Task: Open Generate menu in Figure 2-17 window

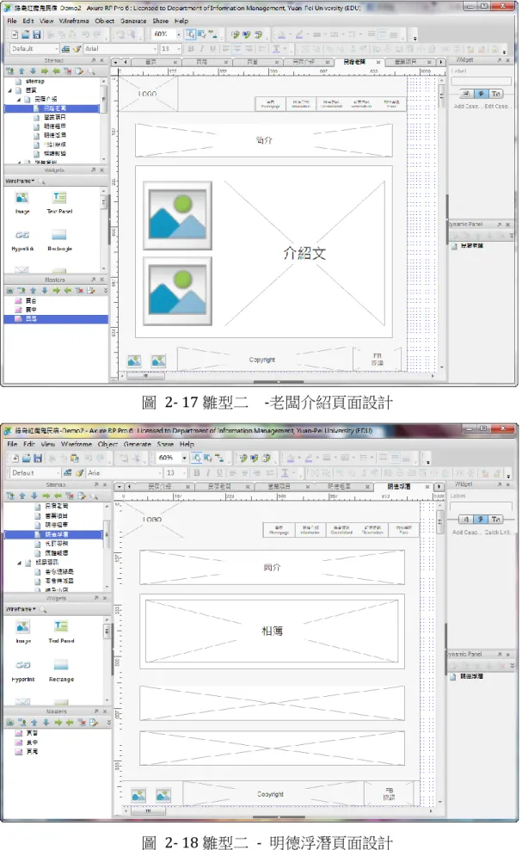Action: (133, 22)
